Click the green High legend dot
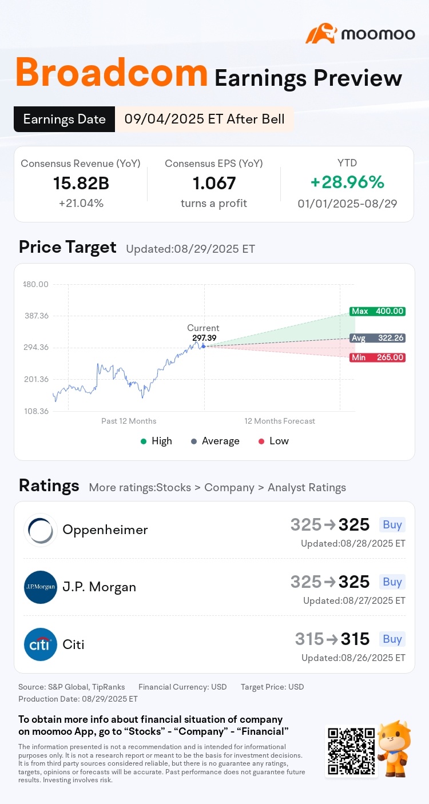 click(x=143, y=441)
